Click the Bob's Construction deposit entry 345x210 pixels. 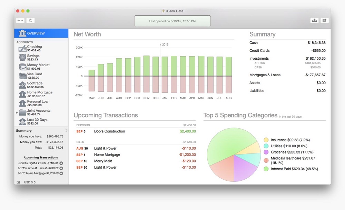[x=109, y=131]
